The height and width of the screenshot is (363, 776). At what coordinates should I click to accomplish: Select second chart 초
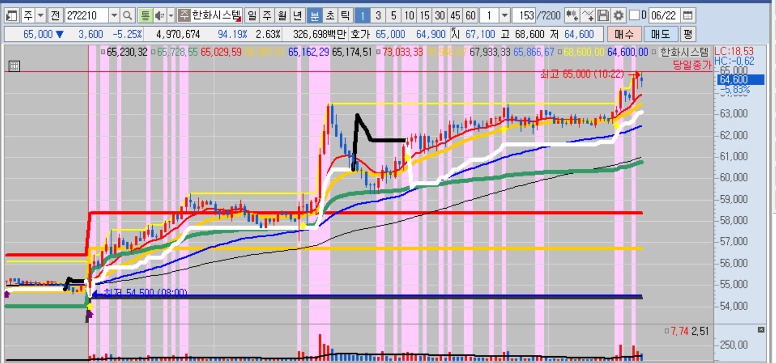tap(329, 15)
